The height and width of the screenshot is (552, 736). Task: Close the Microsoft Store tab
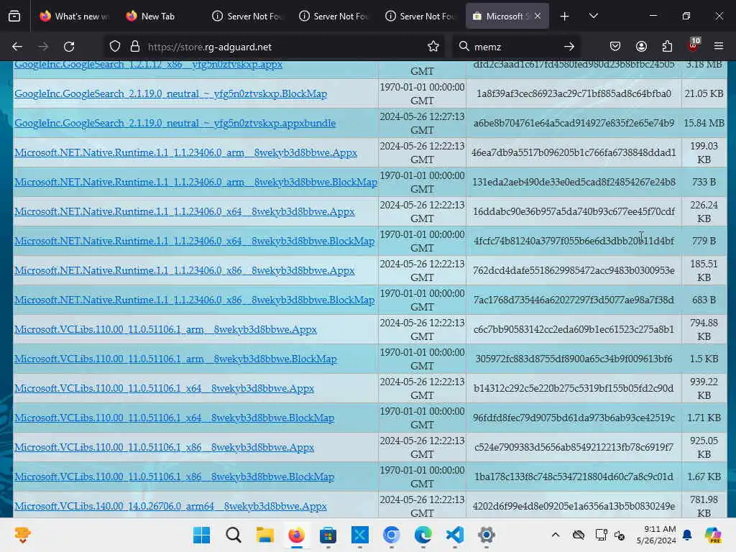538,16
